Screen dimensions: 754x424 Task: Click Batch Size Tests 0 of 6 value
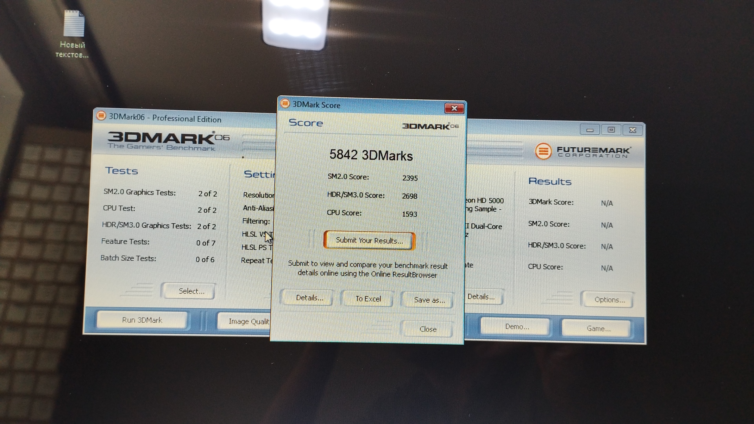[205, 260]
